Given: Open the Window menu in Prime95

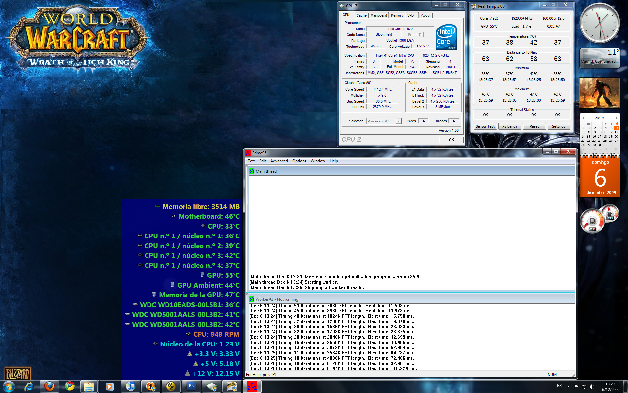Looking at the screenshot, I should 318,161.
